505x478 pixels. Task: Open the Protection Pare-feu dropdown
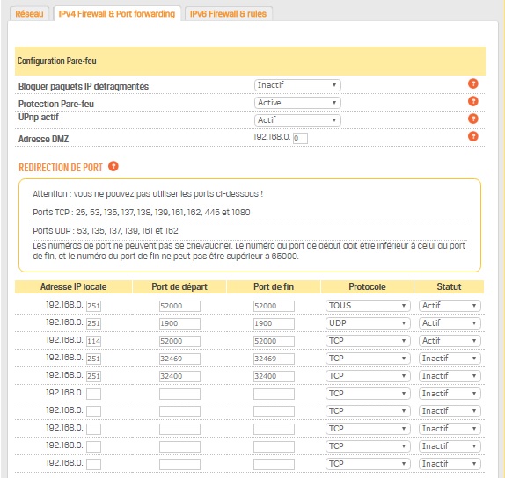click(x=297, y=103)
